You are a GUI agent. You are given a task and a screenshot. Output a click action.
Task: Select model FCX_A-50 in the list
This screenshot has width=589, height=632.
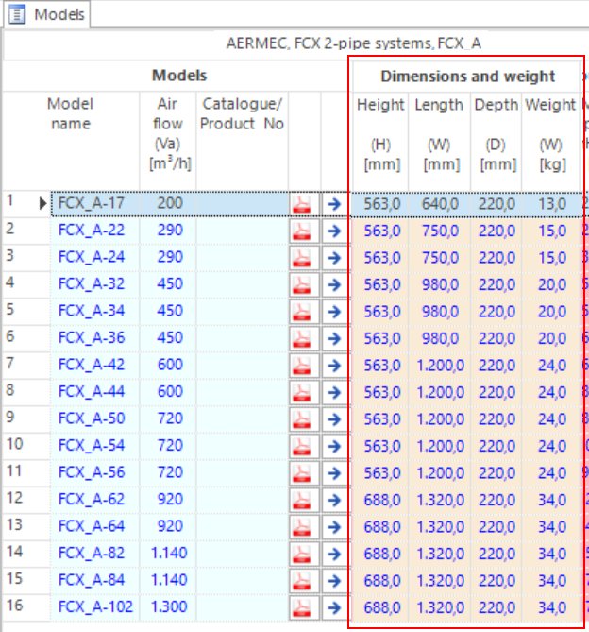coord(91,418)
